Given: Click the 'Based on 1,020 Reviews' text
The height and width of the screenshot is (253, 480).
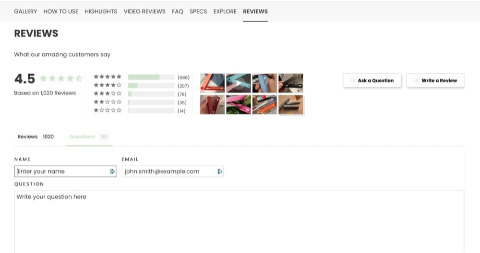Looking at the screenshot, I should point(45,93).
